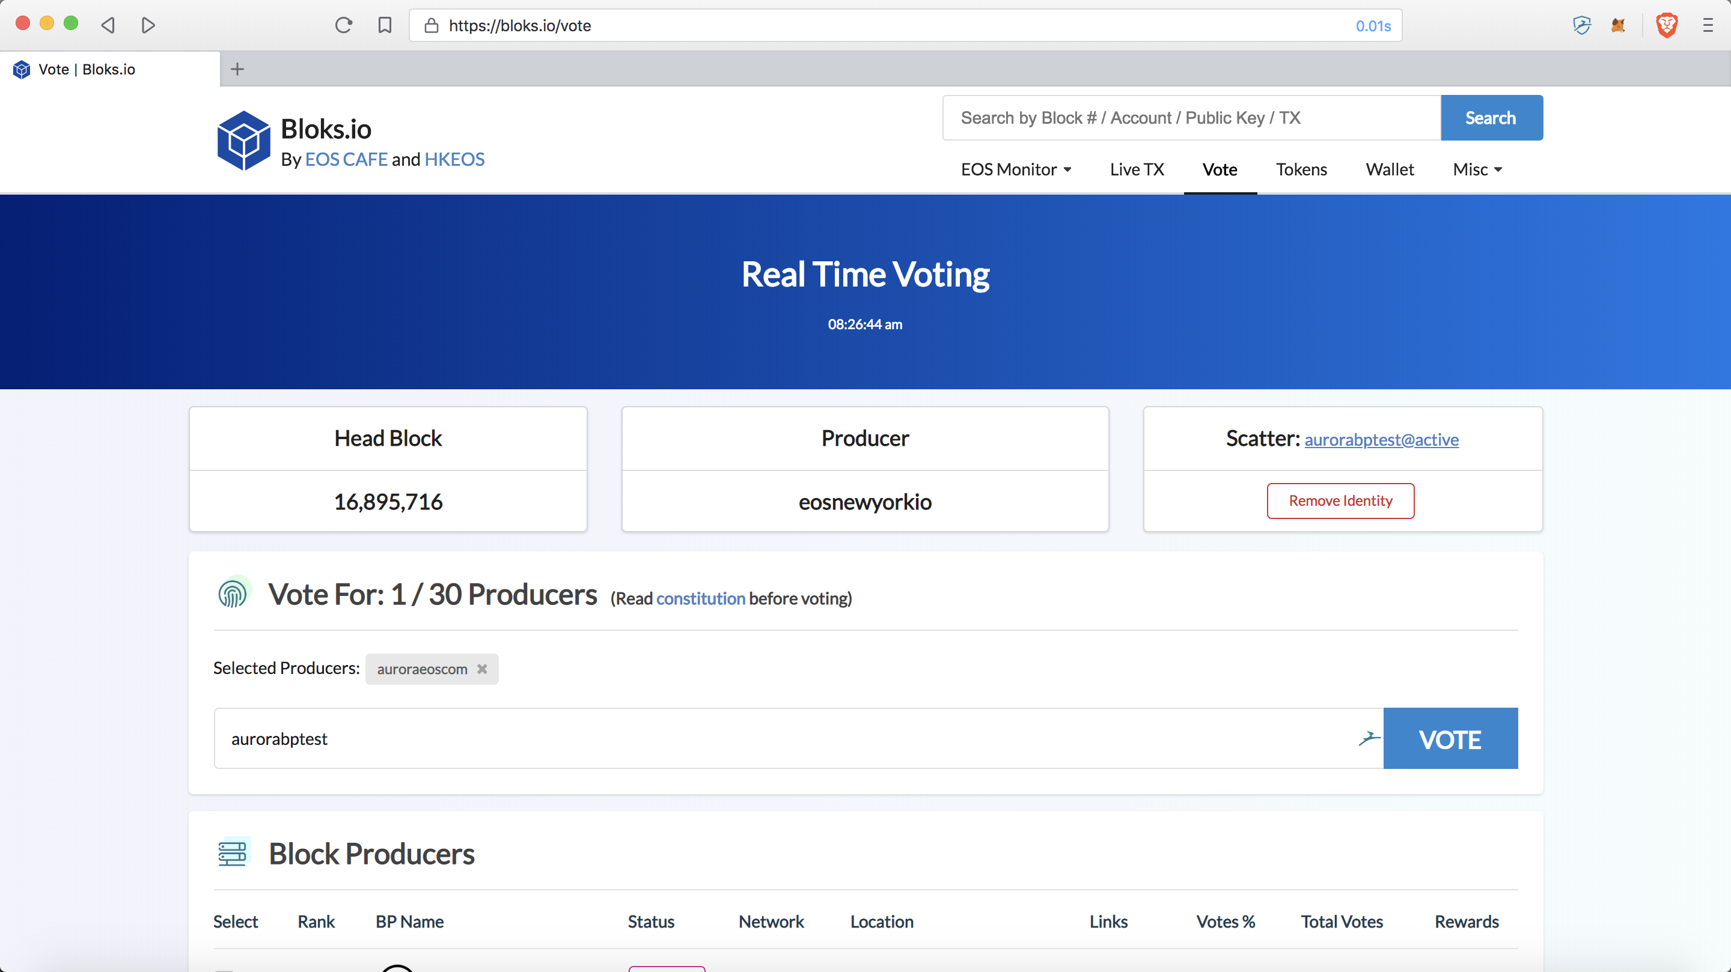Click the Bloks.io site title text
This screenshot has height=972, width=1731.
pos(326,129)
